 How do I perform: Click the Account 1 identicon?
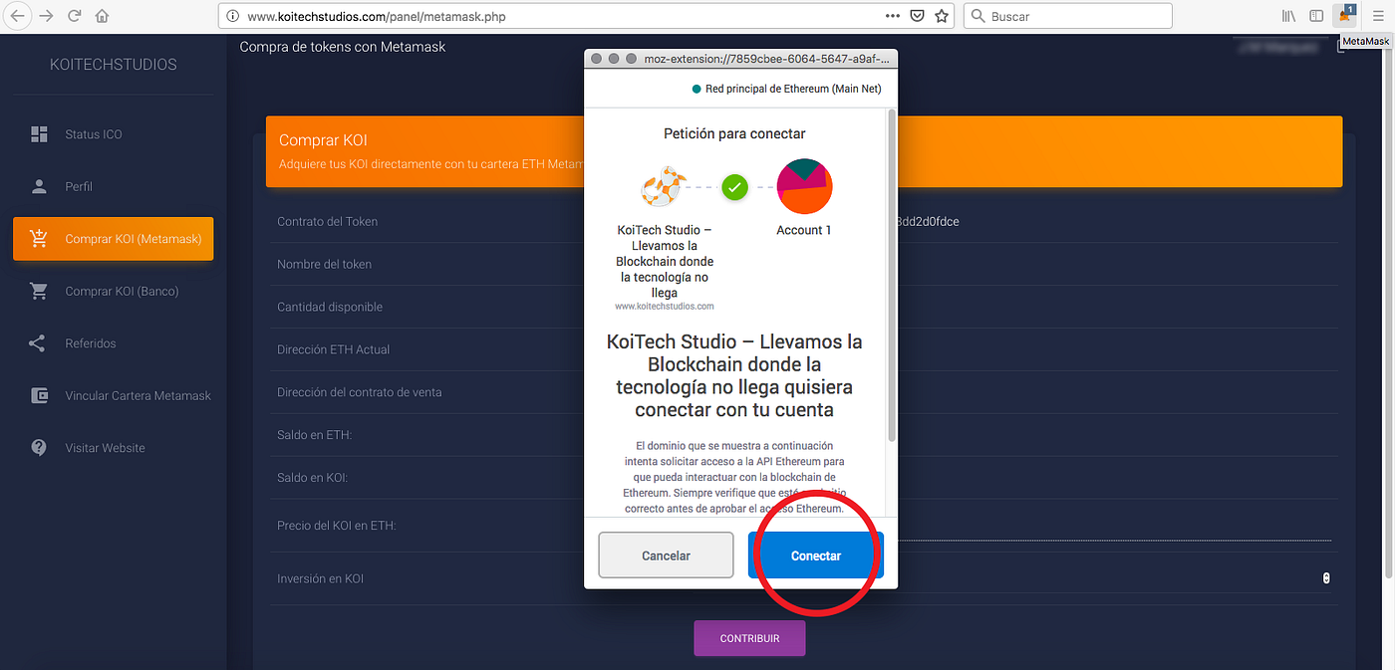tap(804, 186)
